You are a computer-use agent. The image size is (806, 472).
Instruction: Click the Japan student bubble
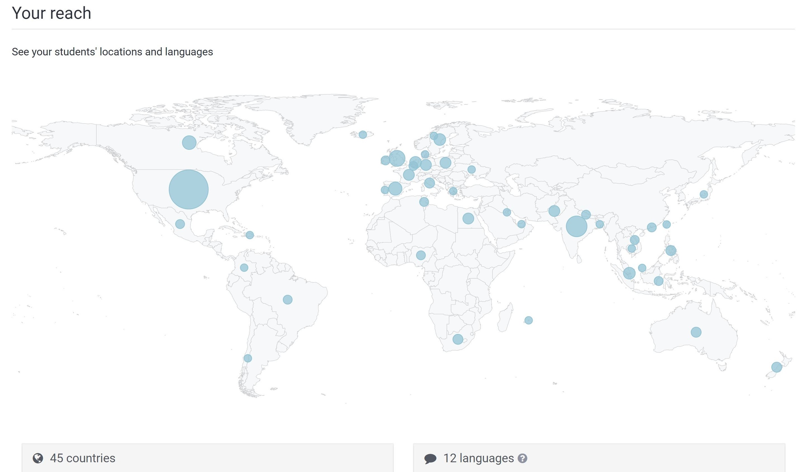(x=703, y=194)
